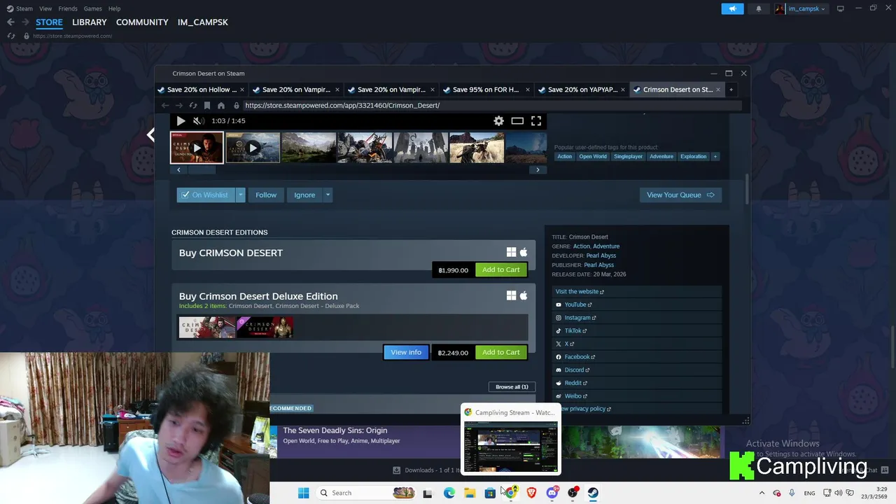Open the Reddit link
896x504 pixels.
(575, 383)
